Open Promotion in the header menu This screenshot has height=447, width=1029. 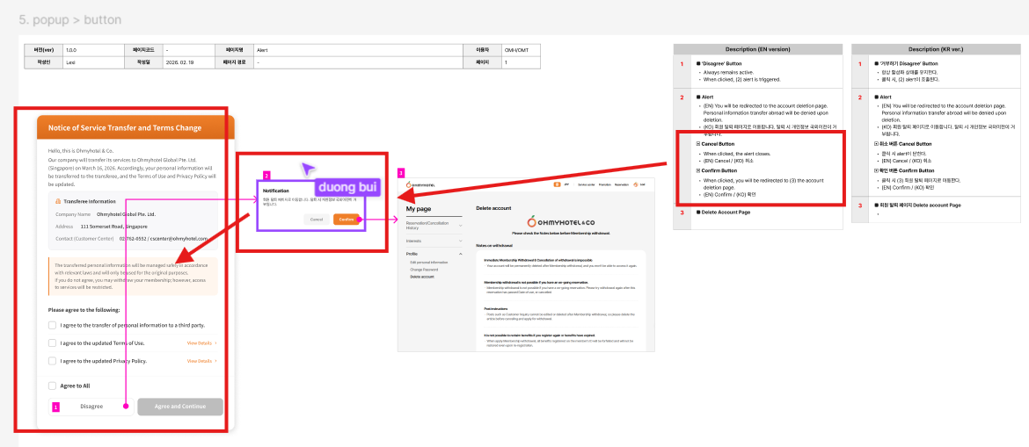tap(606, 184)
